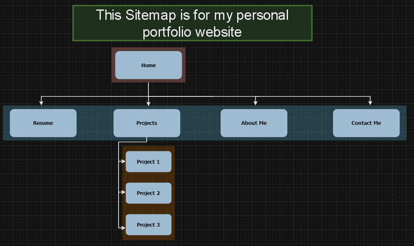Click the arrow pointing to Contact Me
Screen dimensions: 414x246
[x=370, y=102]
